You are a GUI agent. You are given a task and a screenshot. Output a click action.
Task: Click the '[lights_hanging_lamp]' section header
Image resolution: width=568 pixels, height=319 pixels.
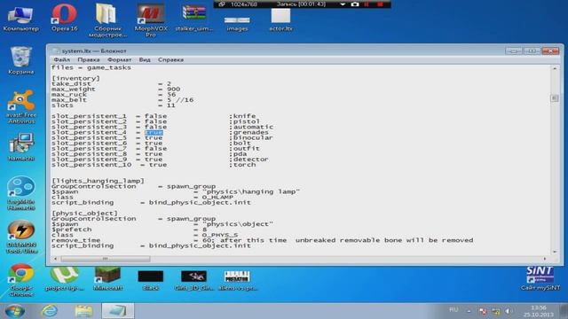[x=98, y=181]
